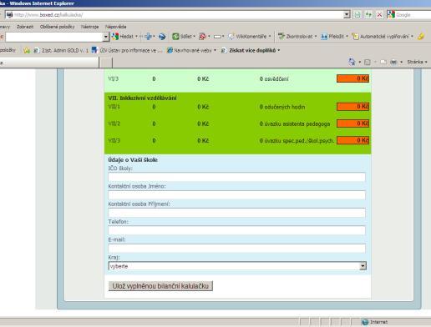The width and height of the screenshot is (431, 327).
Task: Expand the address bar URL history dropdown
Action: click(x=347, y=14)
